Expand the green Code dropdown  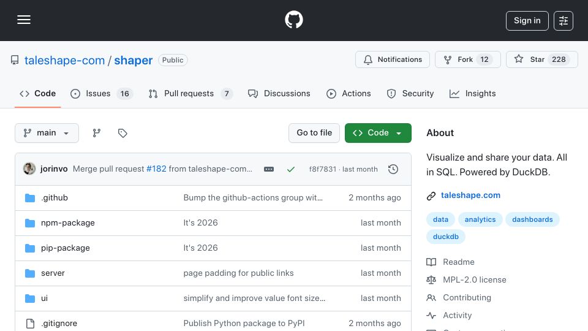[378, 133]
